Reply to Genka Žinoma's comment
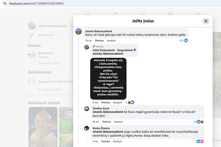The width and height of the screenshot is (221, 147). coord(117,141)
